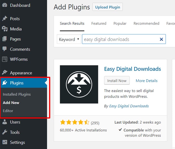
Task: Clear the plugin search field with the X
Action: point(161,39)
